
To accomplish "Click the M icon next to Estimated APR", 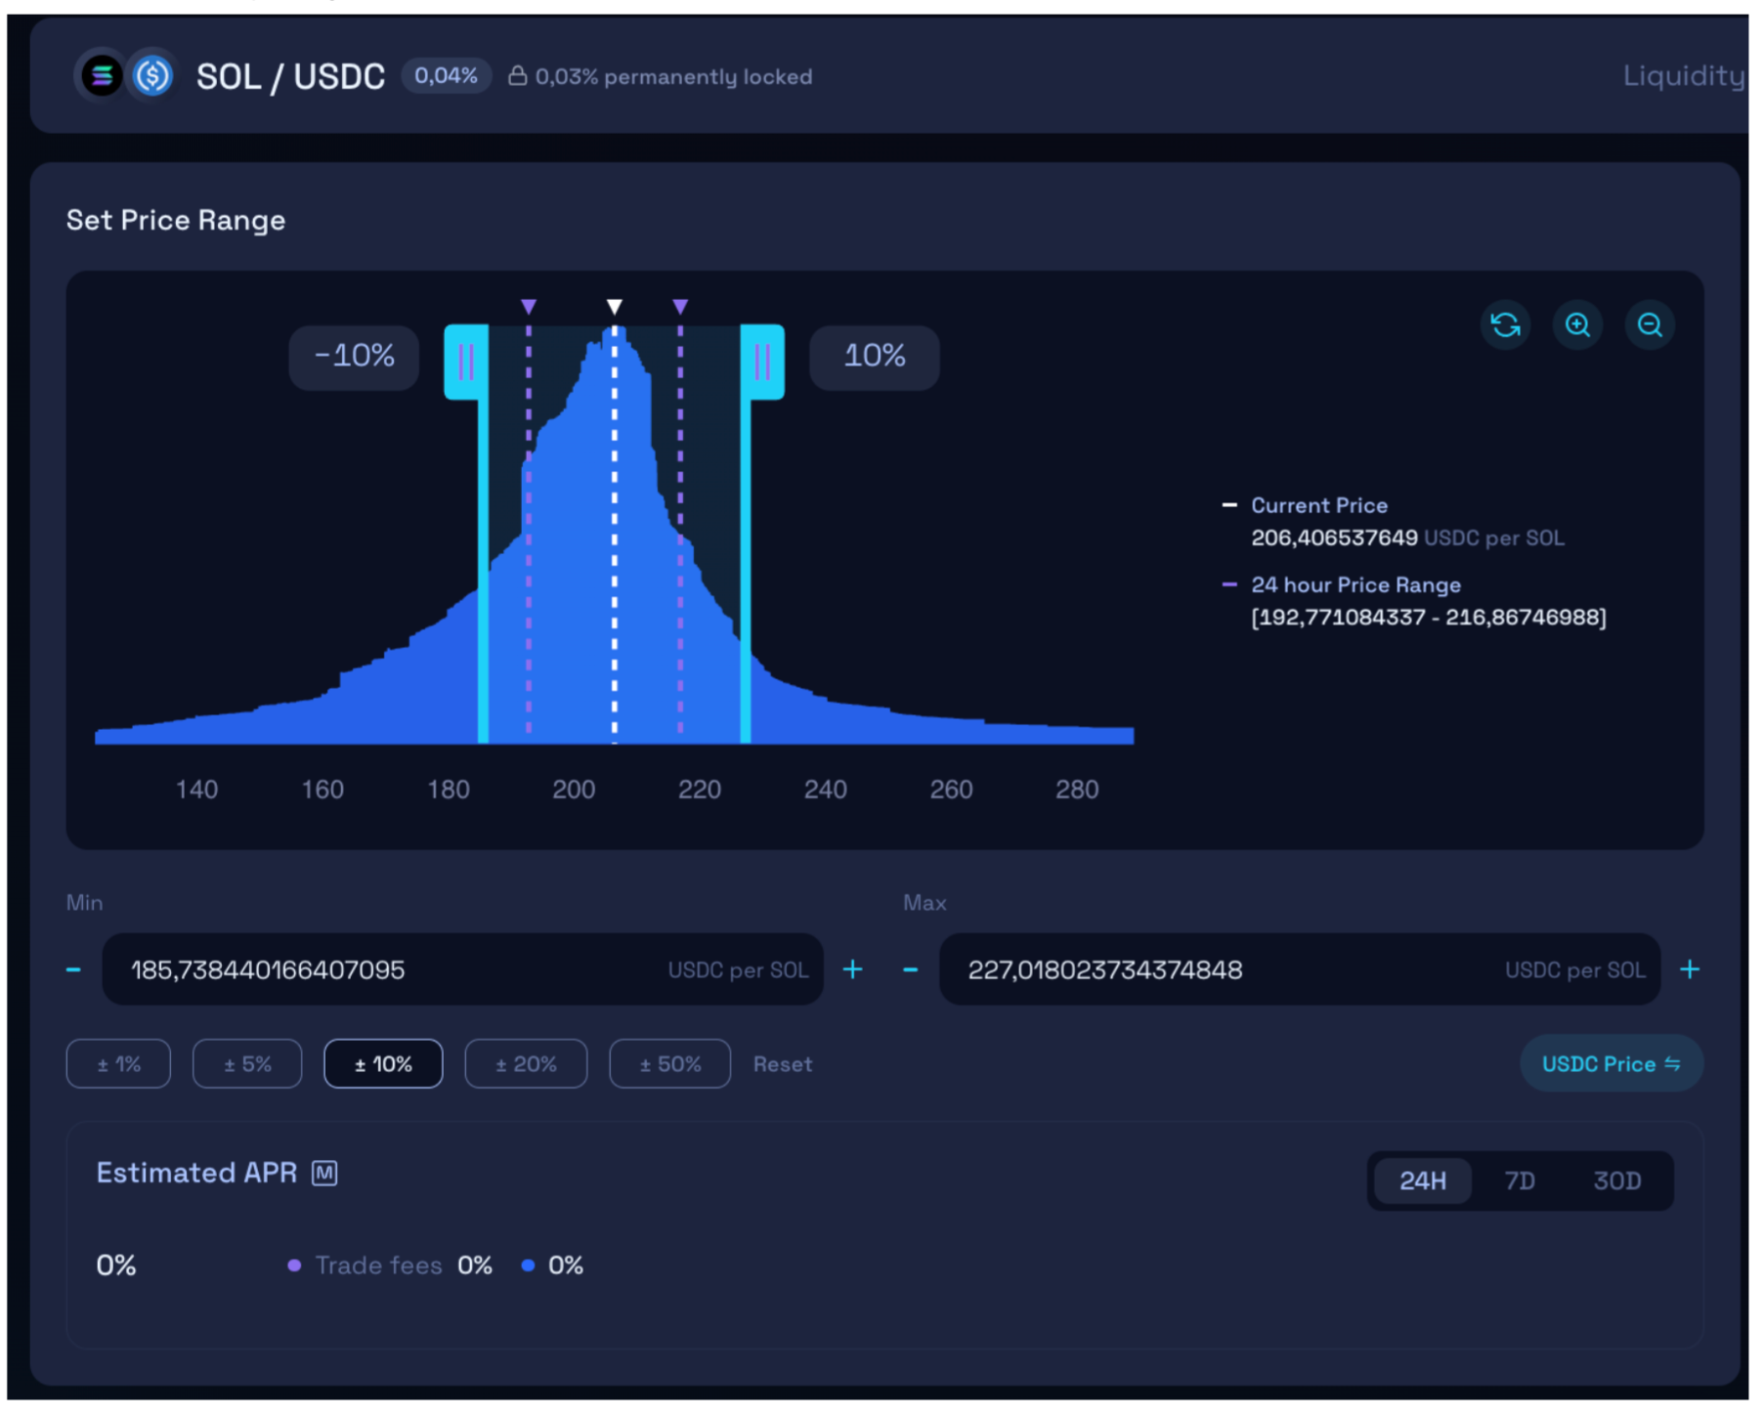I will tap(324, 1173).
